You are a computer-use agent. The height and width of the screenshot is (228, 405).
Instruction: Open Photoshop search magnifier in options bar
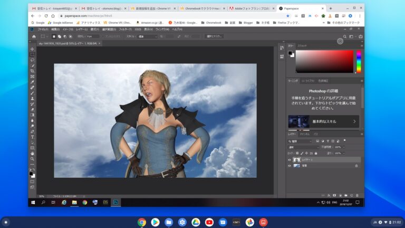[345, 36]
